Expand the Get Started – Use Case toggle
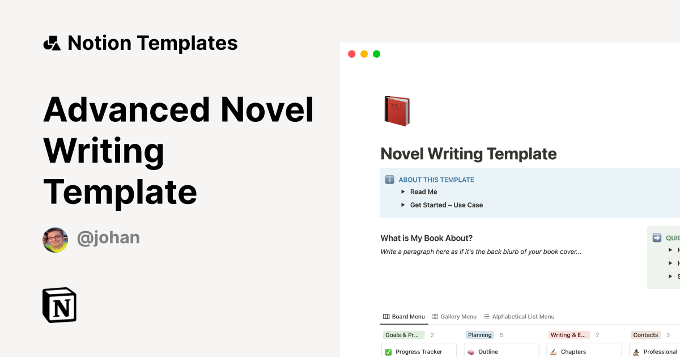This screenshot has height=357, width=680. [403, 205]
